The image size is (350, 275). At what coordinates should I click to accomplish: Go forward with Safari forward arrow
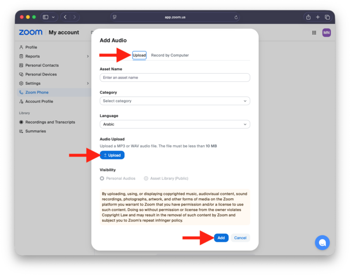(75, 17)
